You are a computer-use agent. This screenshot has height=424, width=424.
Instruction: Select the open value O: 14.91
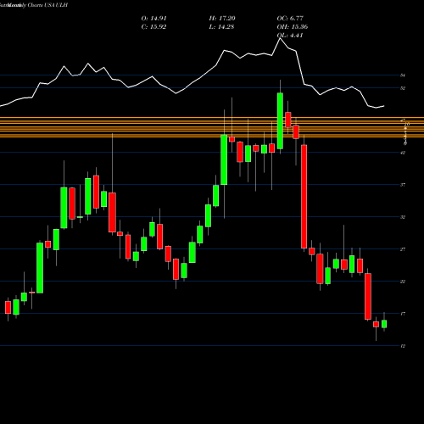point(154,19)
